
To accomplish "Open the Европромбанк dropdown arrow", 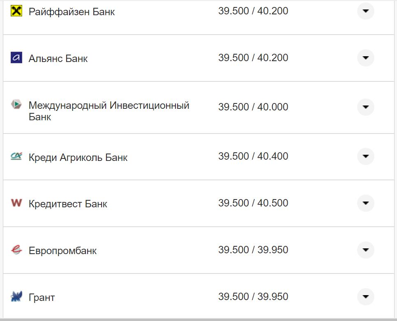I will (365, 250).
